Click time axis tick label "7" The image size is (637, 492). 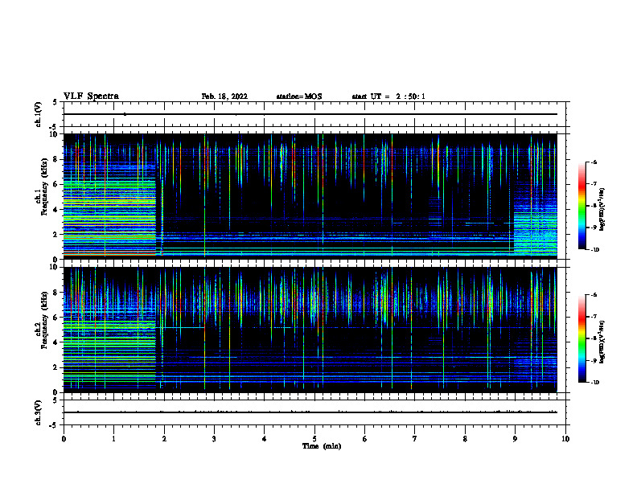click(x=415, y=439)
